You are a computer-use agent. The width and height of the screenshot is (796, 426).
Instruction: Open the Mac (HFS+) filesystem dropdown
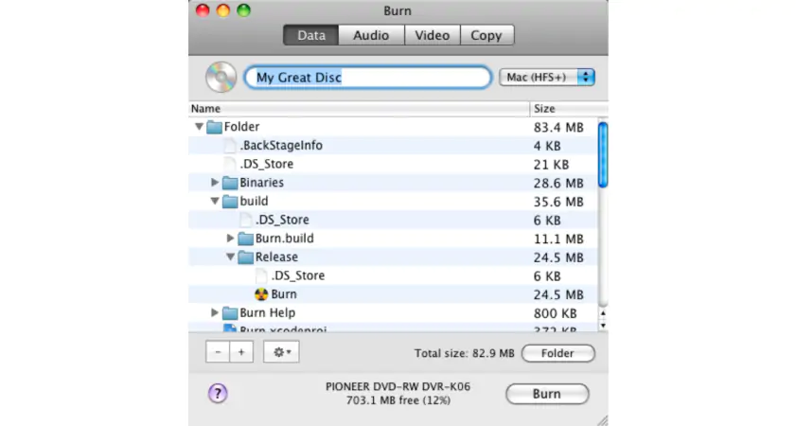(x=546, y=77)
